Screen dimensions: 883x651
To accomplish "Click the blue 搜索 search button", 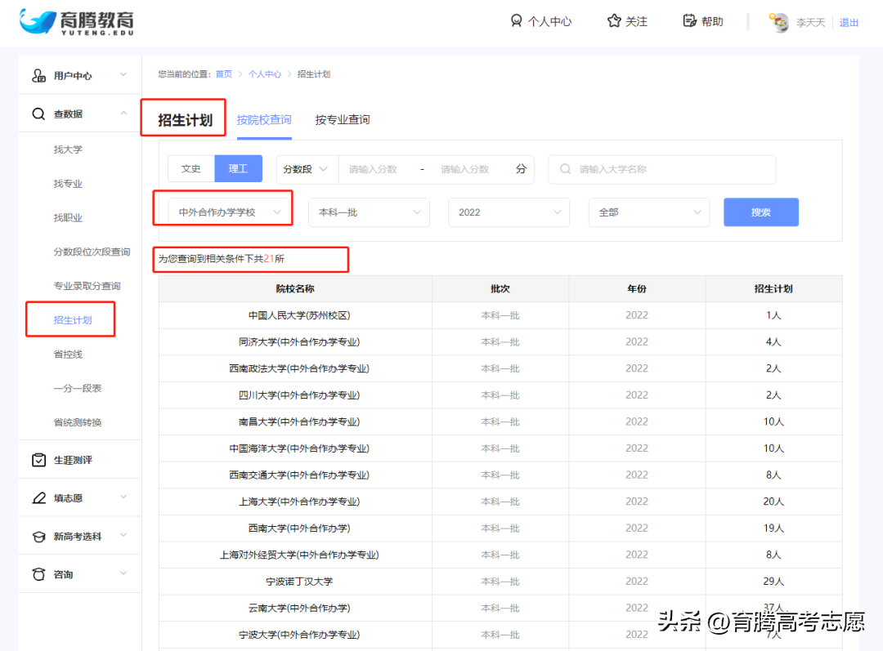I will 760,212.
